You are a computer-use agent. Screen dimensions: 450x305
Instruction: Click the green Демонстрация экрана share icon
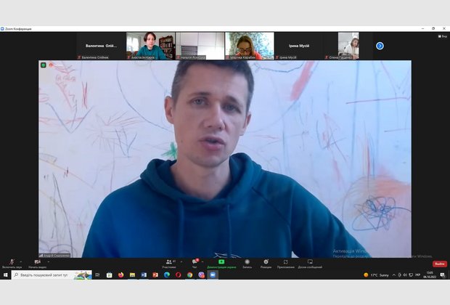[221, 261]
